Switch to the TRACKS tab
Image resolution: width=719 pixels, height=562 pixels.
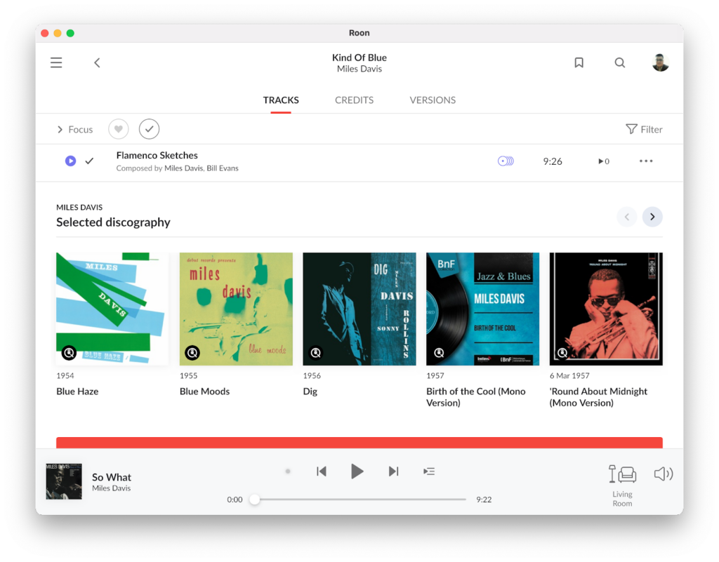pos(281,100)
